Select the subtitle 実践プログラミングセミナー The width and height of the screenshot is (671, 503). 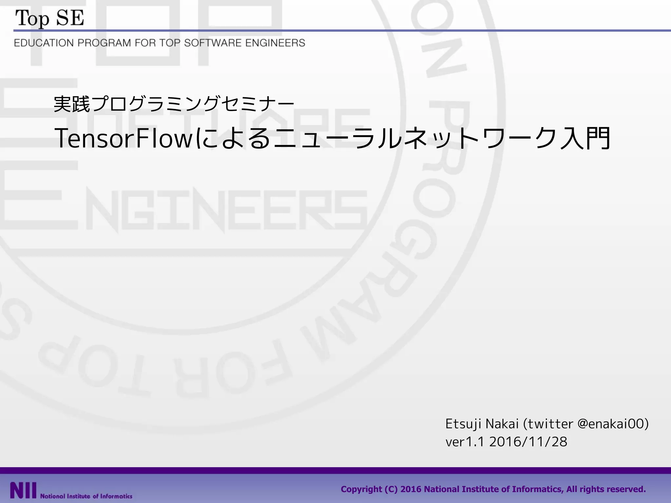click(x=174, y=104)
